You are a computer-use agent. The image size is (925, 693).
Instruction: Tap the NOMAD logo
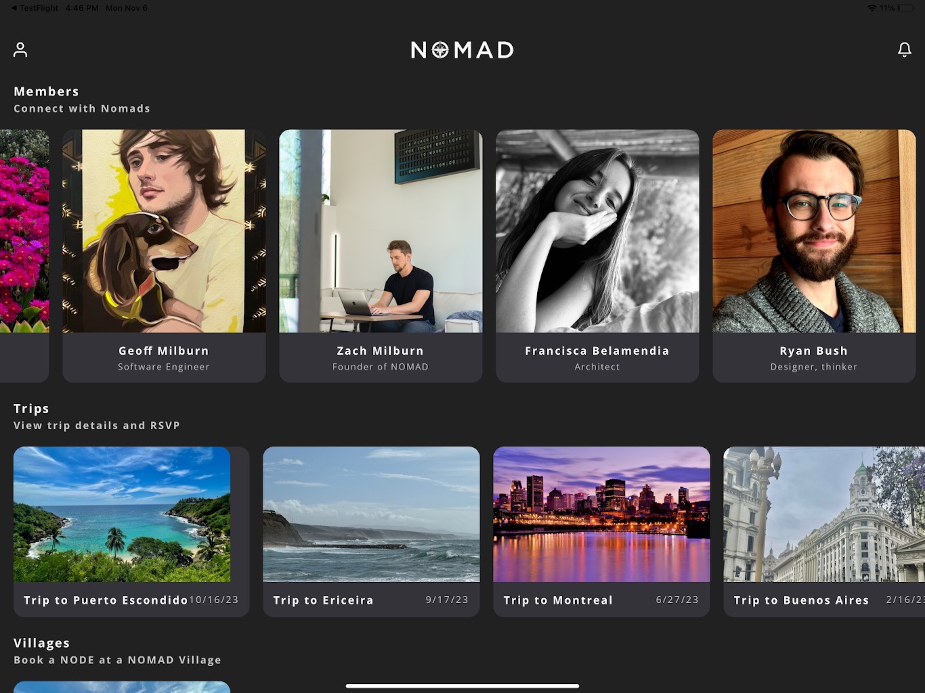(x=462, y=50)
